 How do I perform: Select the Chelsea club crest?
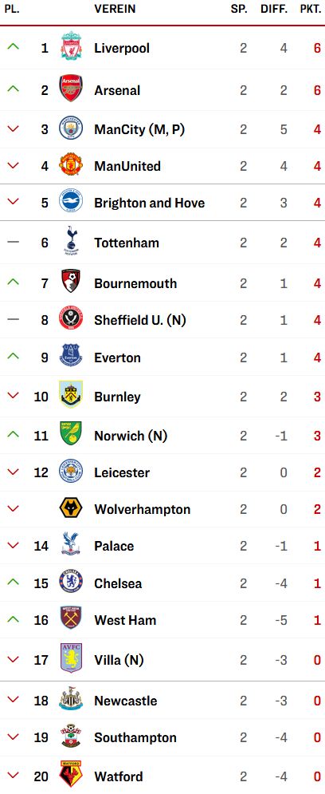tap(71, 583)
